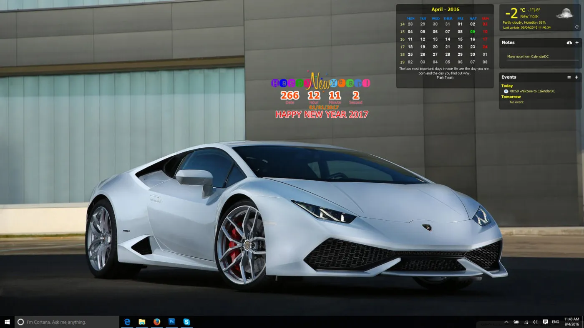
Task: Click the refresh icon in the weather widget
Action: pyautogui.click(x=576, y=27)
